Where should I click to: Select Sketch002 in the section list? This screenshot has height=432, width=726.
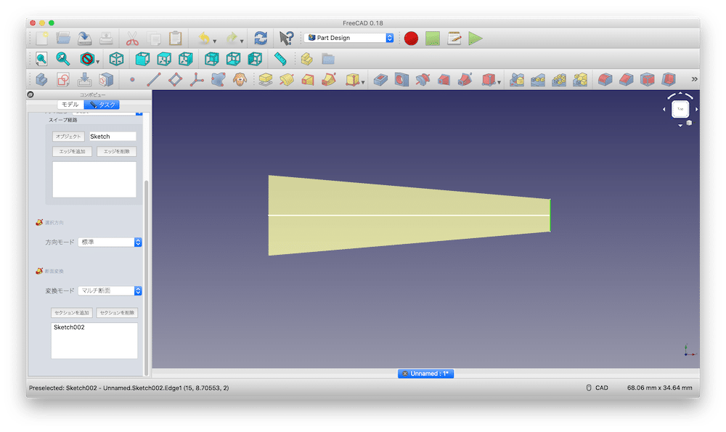point(70,327)
